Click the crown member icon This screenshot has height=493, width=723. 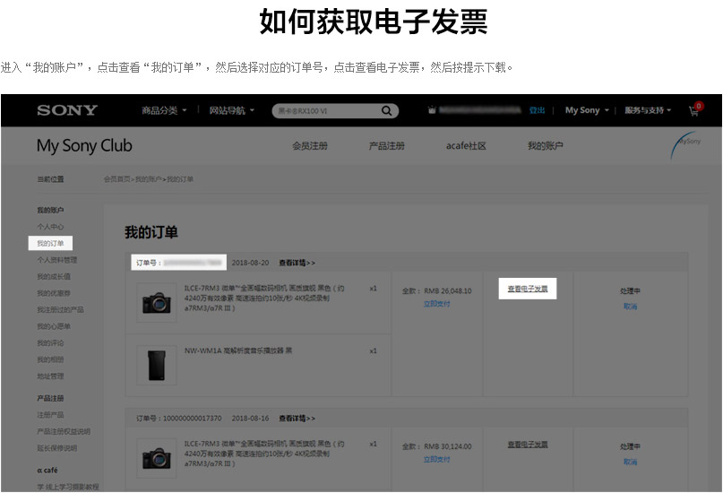(432, 110)
